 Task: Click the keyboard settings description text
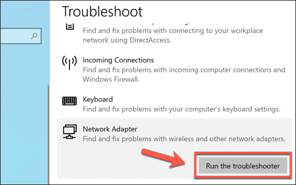[x=181, y=109]
